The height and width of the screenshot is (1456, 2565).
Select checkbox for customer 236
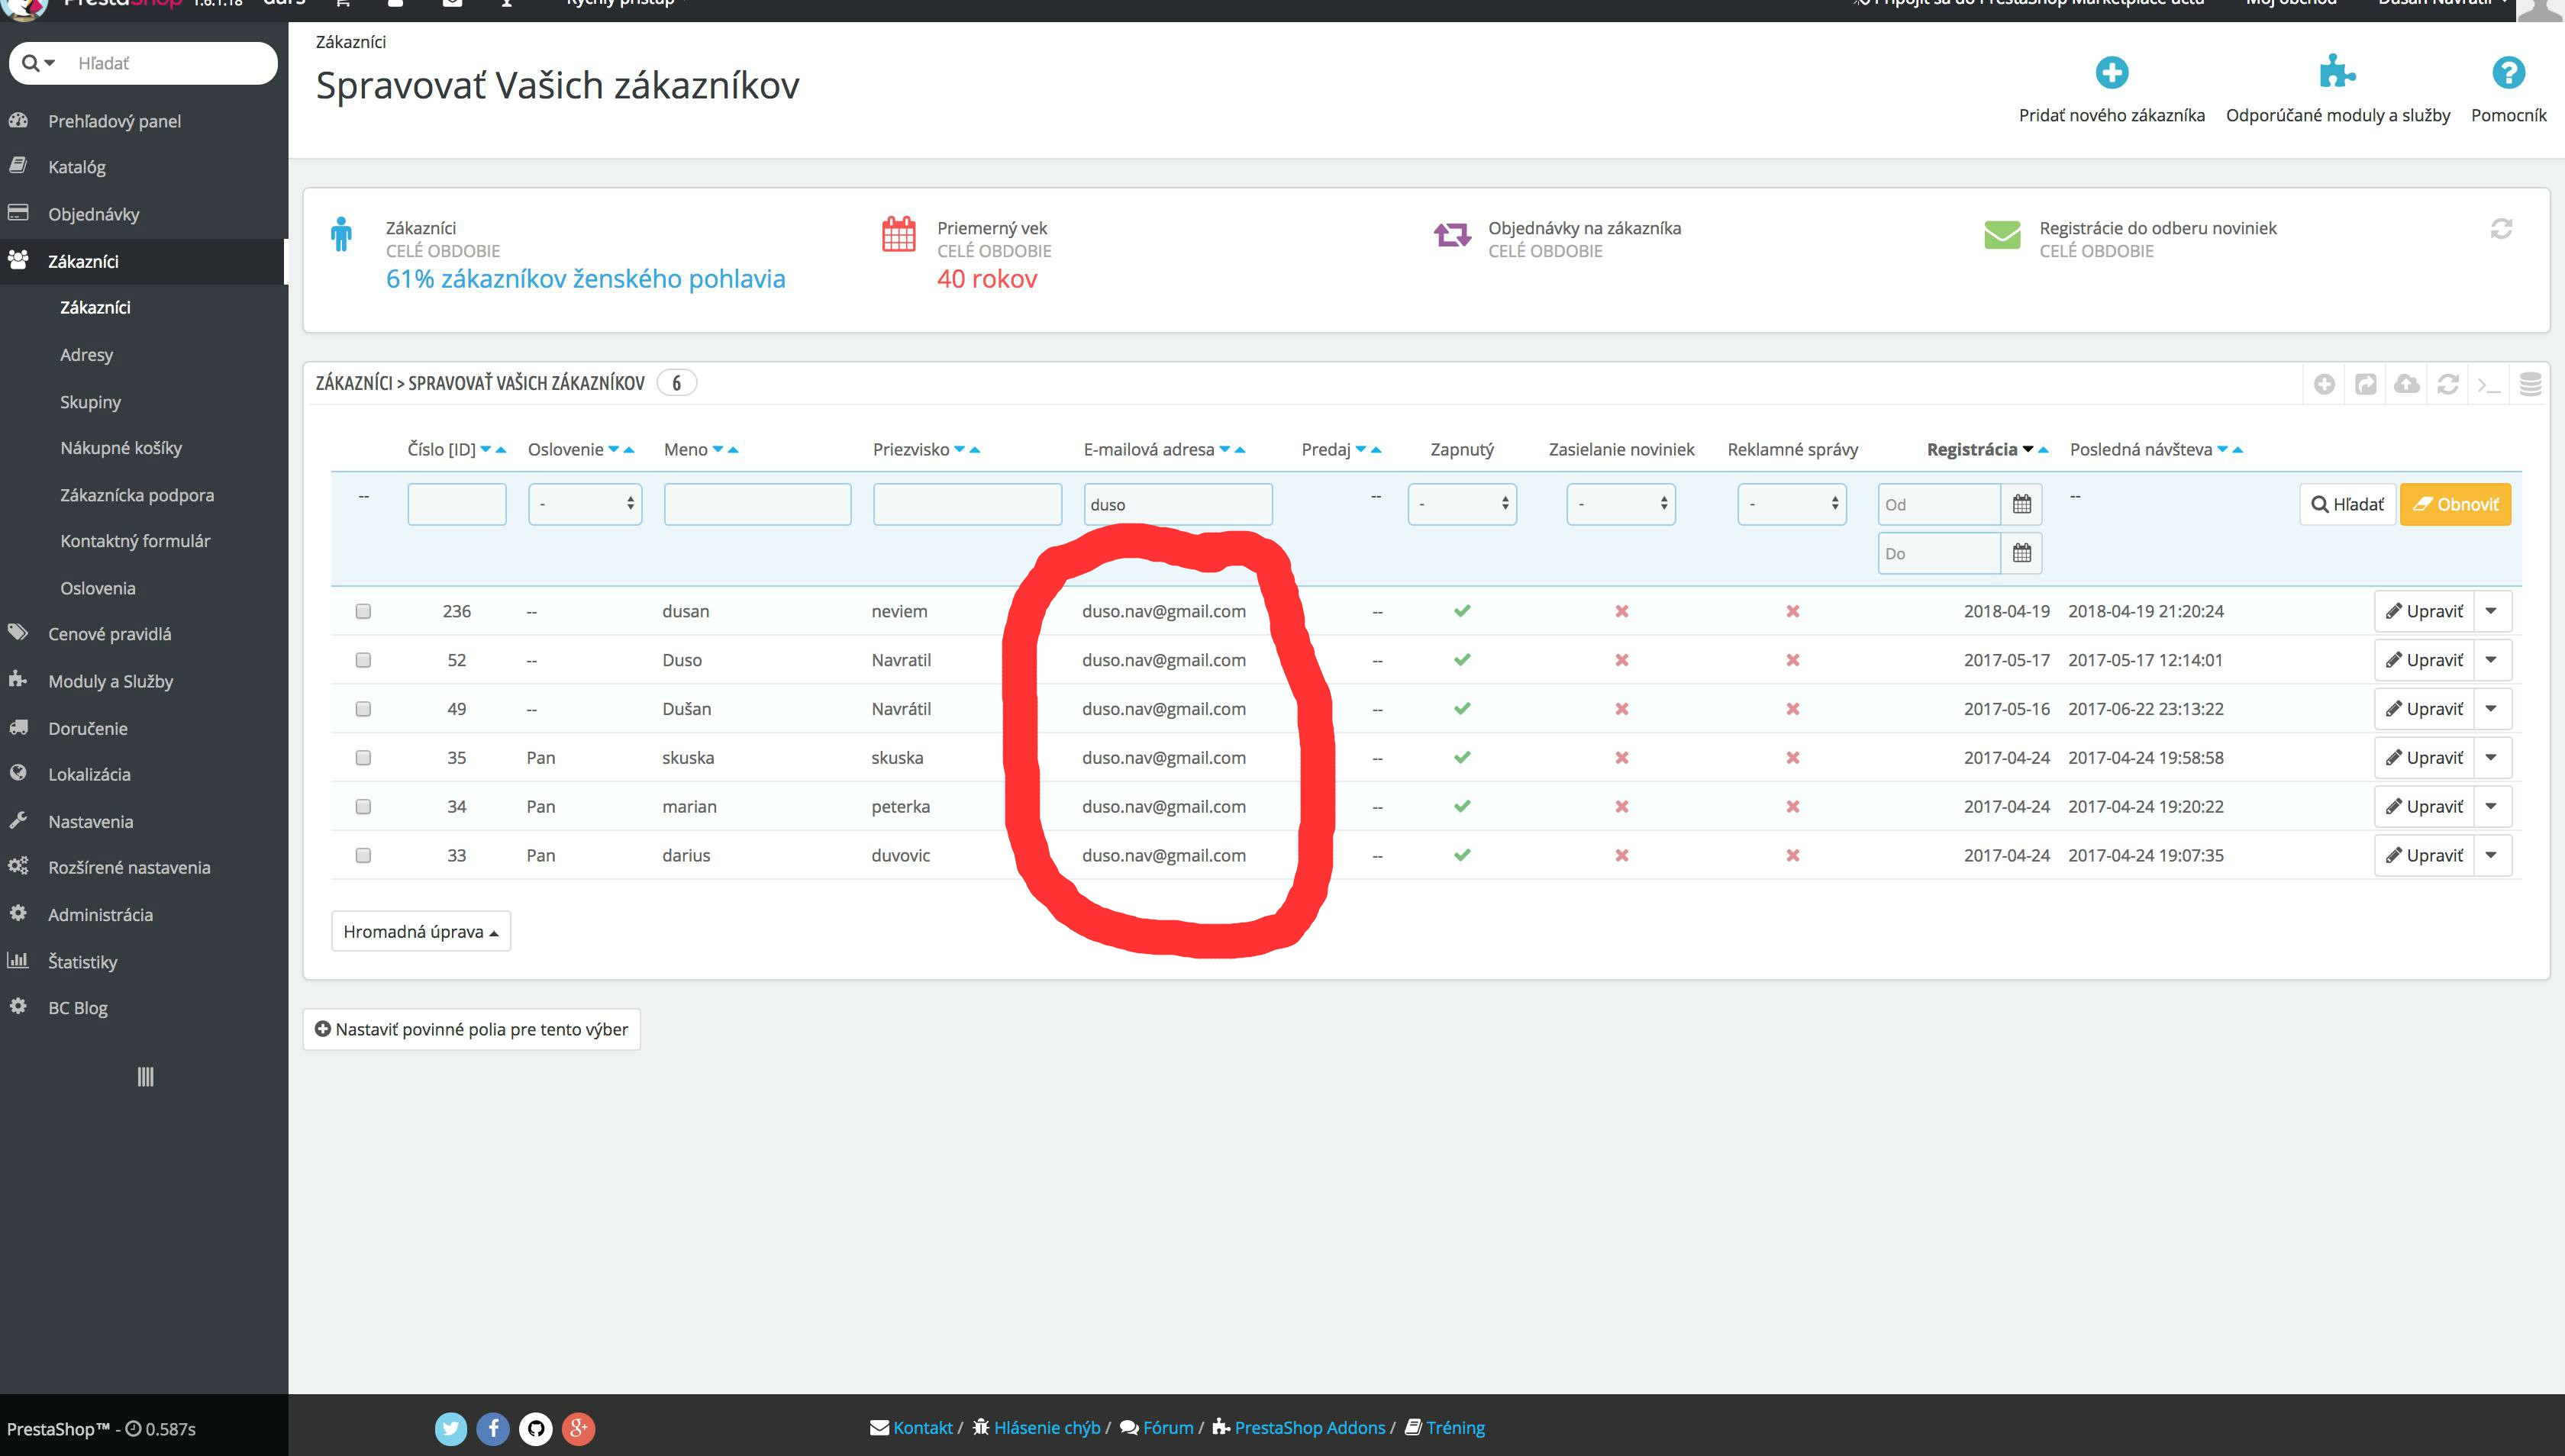tap(363, 611)
